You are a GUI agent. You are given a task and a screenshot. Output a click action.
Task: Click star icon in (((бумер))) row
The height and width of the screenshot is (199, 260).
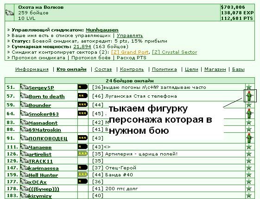249,188
